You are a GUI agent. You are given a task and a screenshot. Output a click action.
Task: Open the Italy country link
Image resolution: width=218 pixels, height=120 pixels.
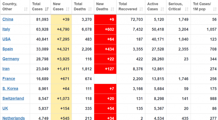click(6, 29)
